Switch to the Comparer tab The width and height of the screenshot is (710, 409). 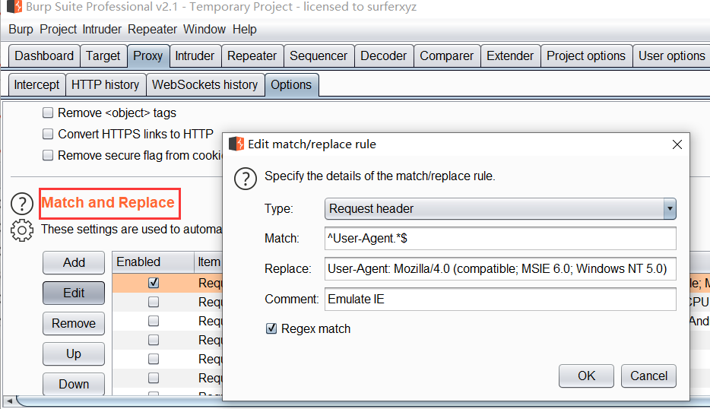pyautogui.click(x=446, y=55)
